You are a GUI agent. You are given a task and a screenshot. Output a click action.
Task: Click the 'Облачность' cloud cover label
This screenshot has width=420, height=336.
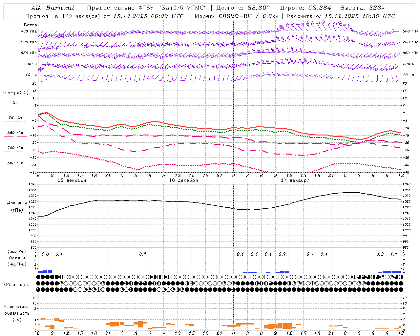[x=17, y=284]
